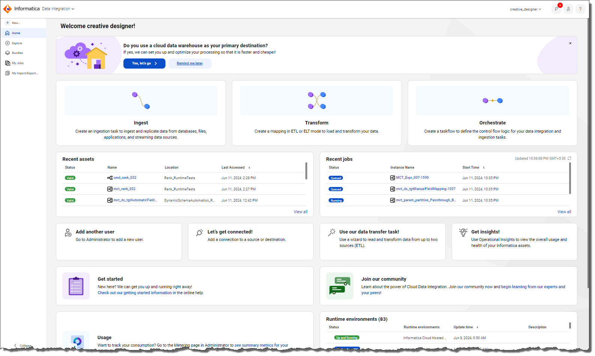The width and height of the screenshot is (595, 356).
Task: Open the creative_designer organization dropdown
Action: point(526,9)
